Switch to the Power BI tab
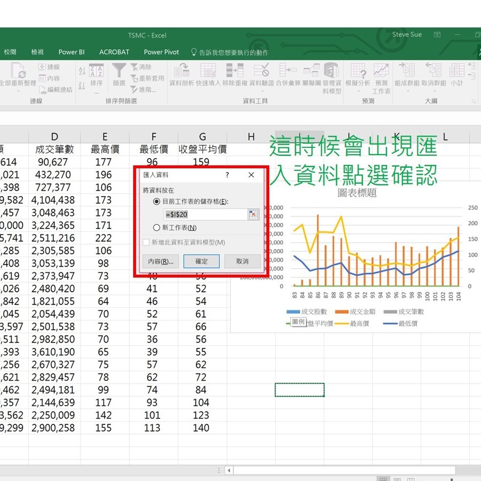481x481 pixels. (72, 52)
